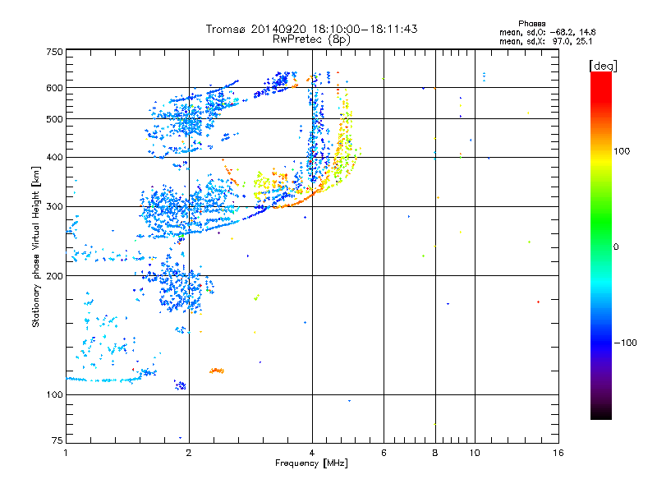Click the orange echo cluster near 110 km
The image size is (657, 493).
(x=217, y=371)
